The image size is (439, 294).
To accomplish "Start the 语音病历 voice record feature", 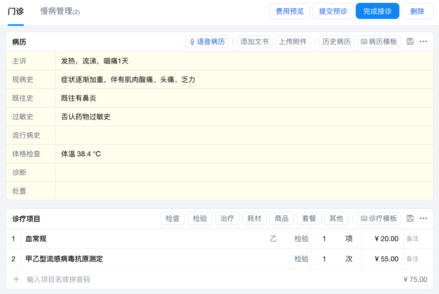I will coord(206,41).
